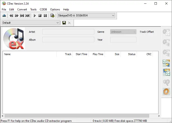Skip to the next track icon
The image size is (172, 123).
click(28, 15)
